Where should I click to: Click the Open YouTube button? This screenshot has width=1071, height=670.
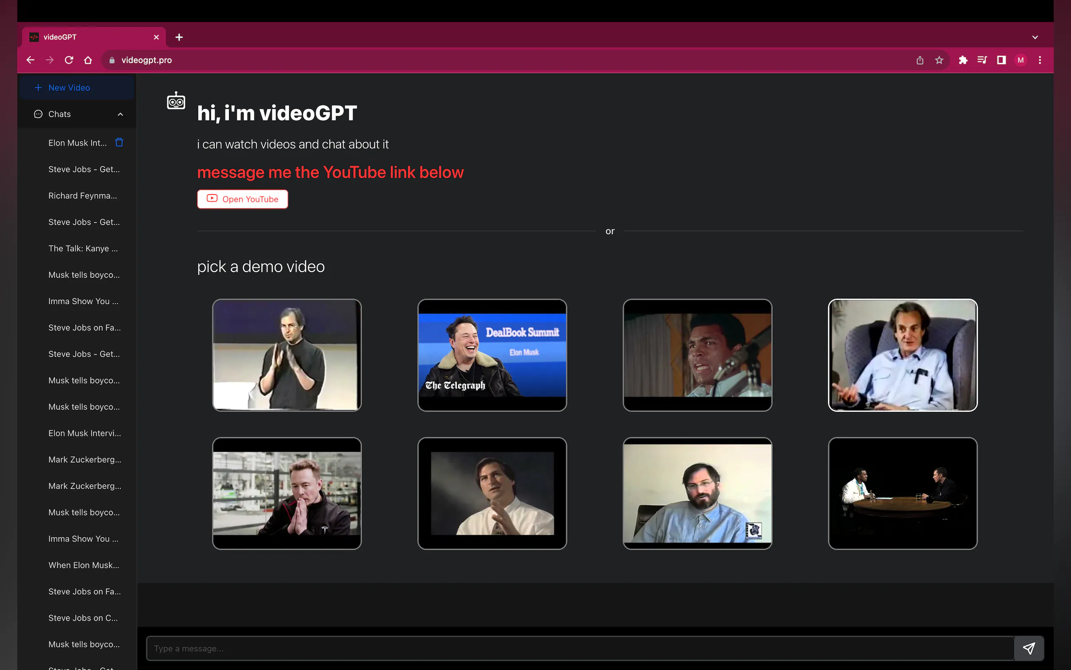(242, 199)
